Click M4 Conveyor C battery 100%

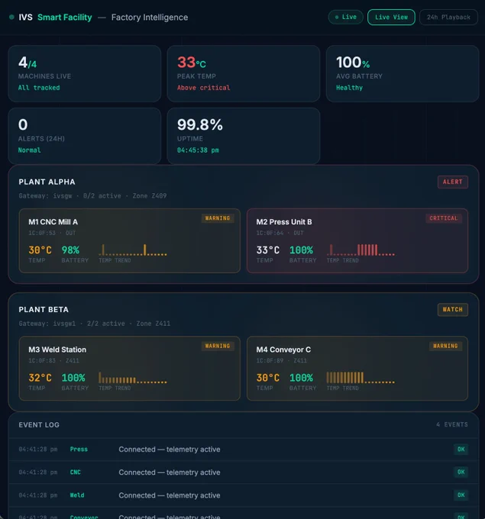click(x=301, y=378)
